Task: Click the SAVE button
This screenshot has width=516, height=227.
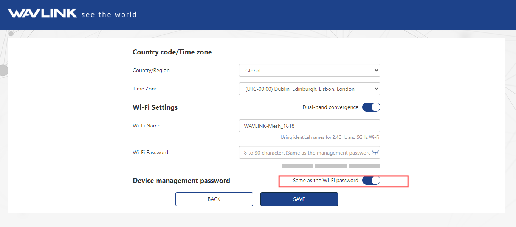Action: coord(299,199)
